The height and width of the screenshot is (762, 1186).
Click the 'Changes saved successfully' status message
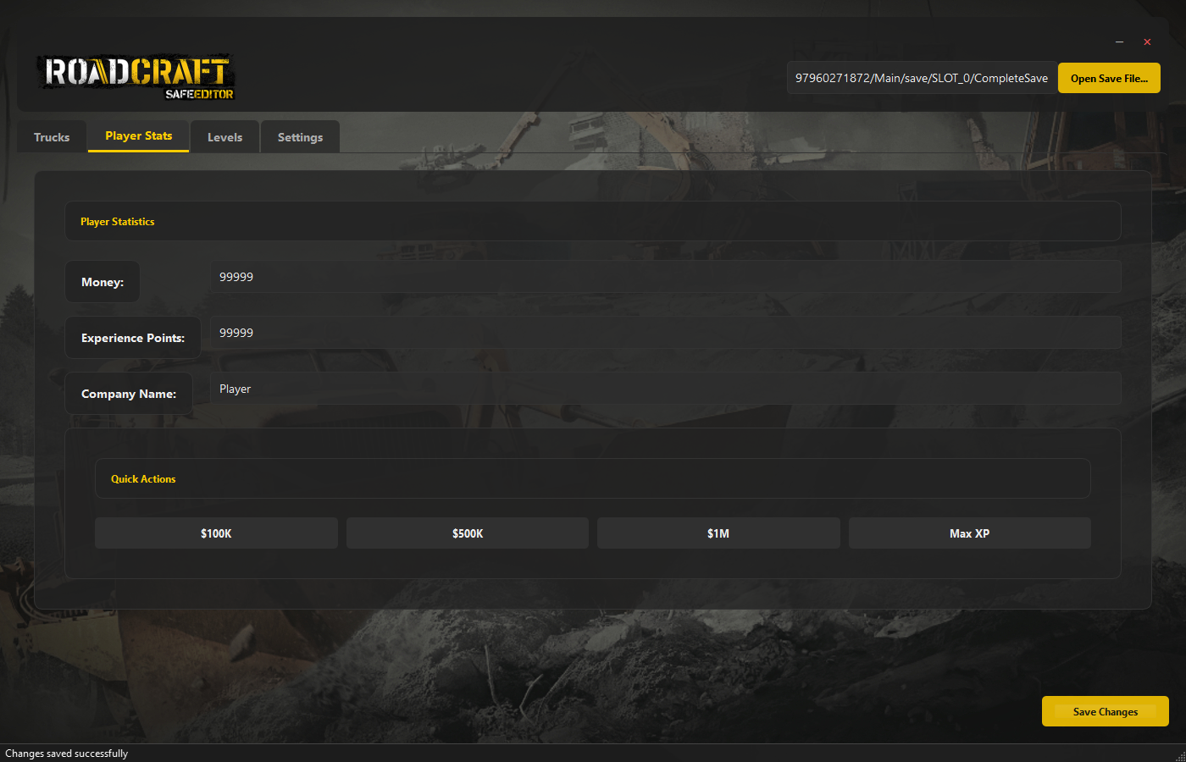[67, 754]
